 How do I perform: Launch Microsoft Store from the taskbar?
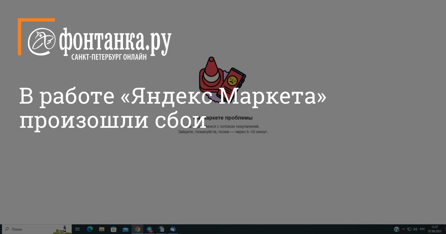pyautogui.click(x=114, y=229)
